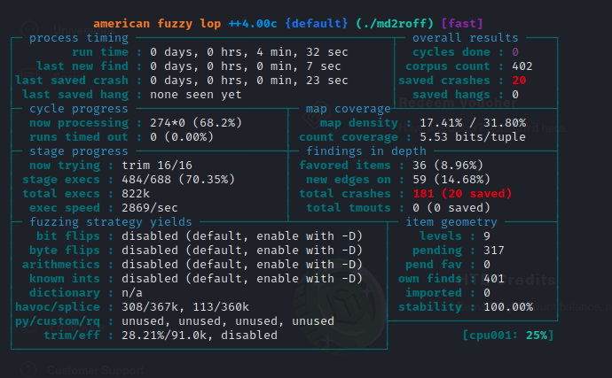Click havoc/splice value '308/367k, 113/360k'

pos(185,307)
